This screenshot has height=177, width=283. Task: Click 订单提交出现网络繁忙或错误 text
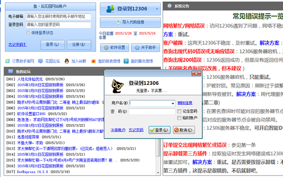pos(195,145)
